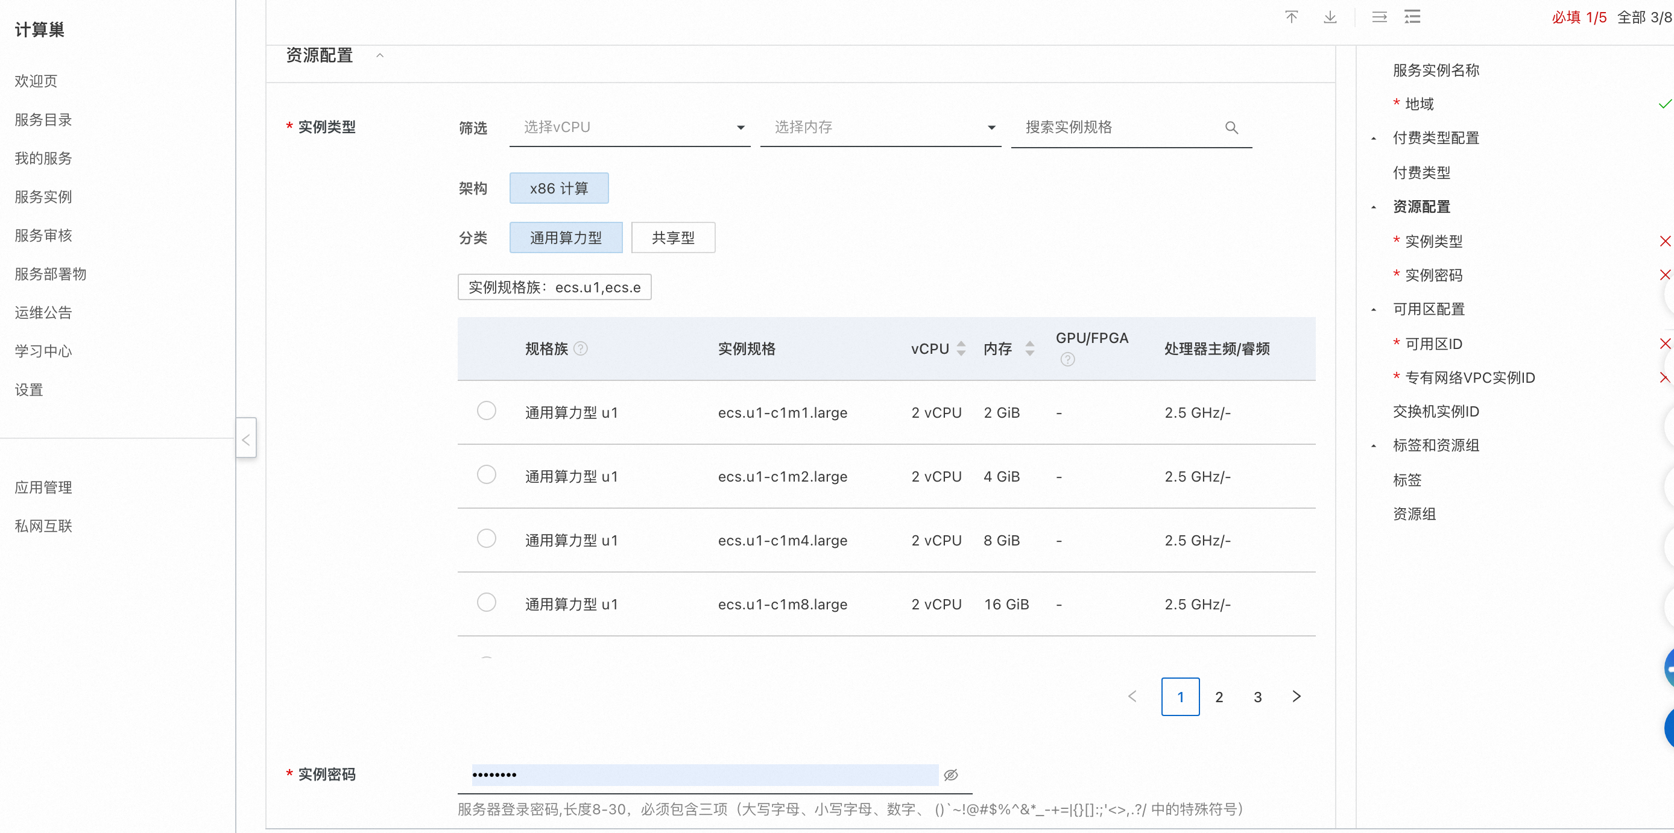This screenshot has width=1674, height=833.
Task: Click the search magnifier in instance spec field
Action: pos(1231,128)
